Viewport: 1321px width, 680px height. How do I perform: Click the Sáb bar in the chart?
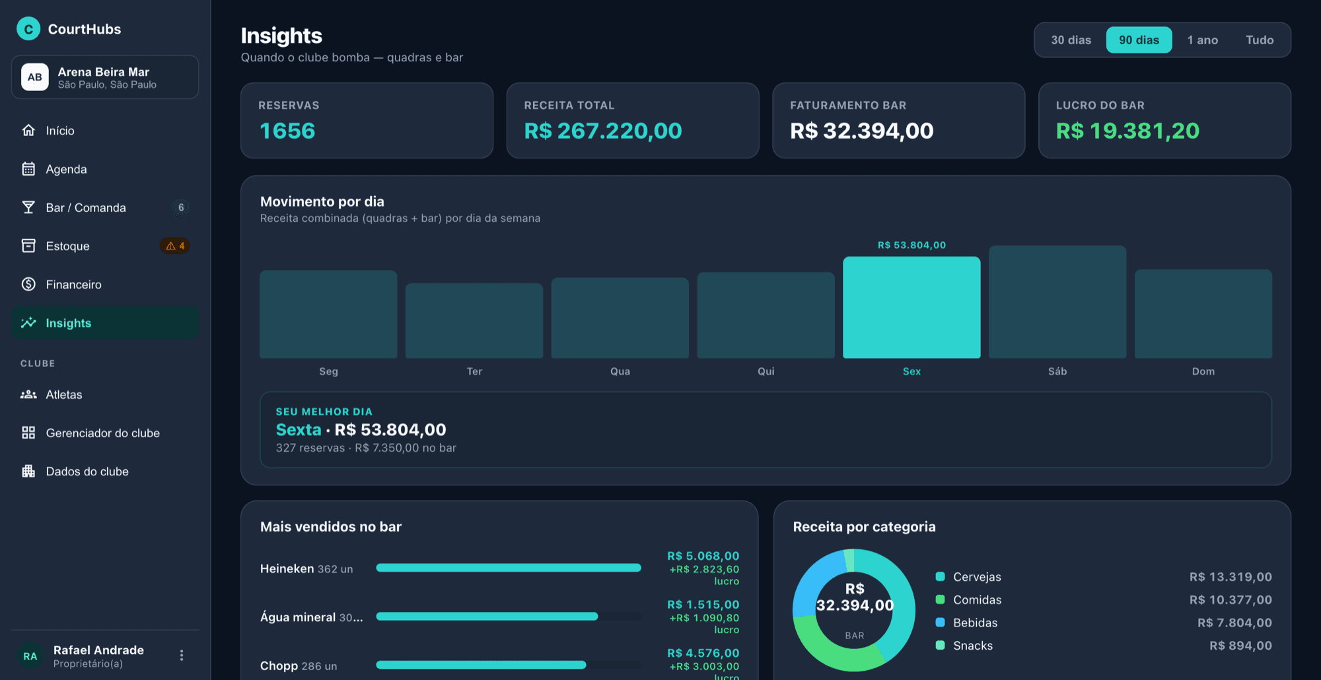pos(1057,302)
